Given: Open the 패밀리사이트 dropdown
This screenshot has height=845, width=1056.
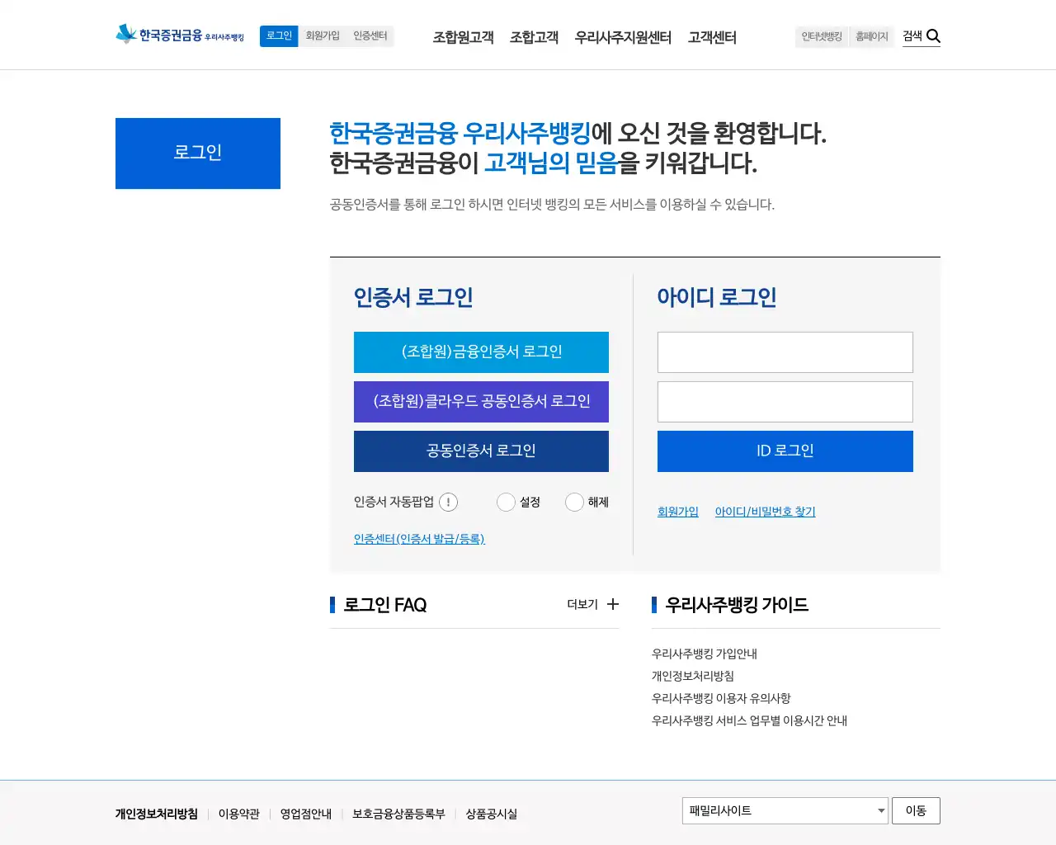Looking at the screenshot, I should pos(785,810).
